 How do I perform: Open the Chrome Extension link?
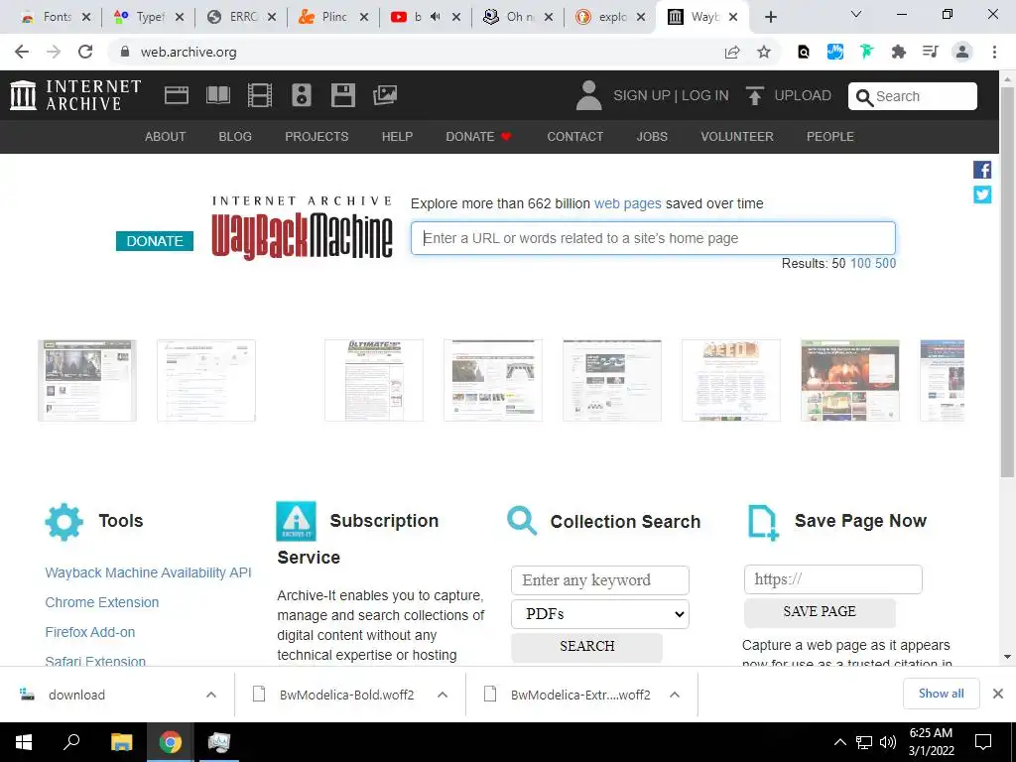coord(102,602)
